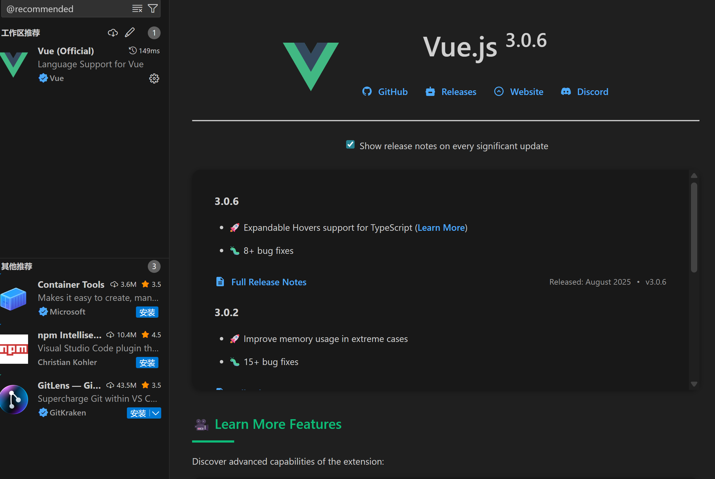
Task: Click the Improve memory usage in extreme cases line
Action: tap(326, 339)
